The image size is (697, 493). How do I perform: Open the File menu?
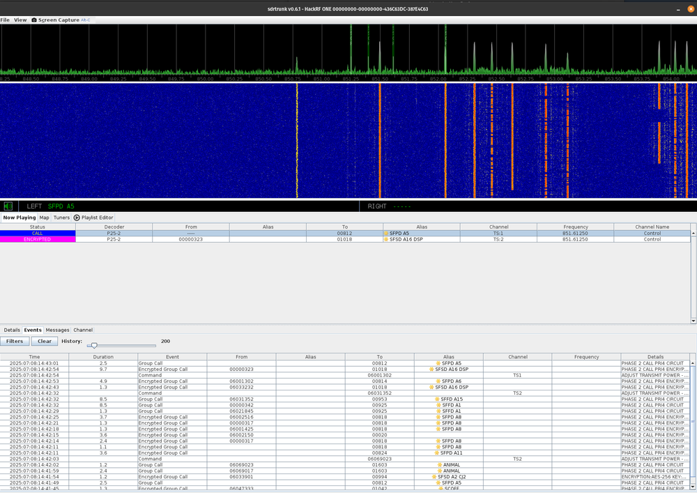(x=6, y=20)
